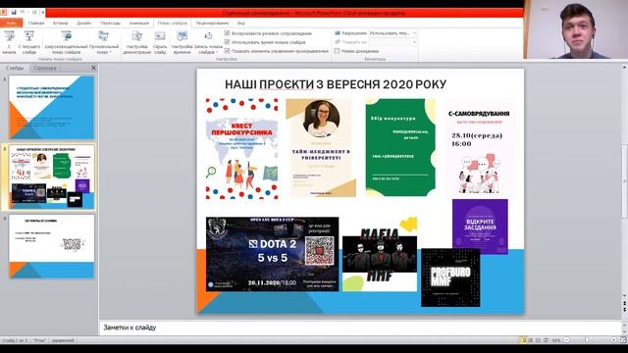Switch to the Дизайн ribbon tab

pyautogui.click(x=84, y=24)
